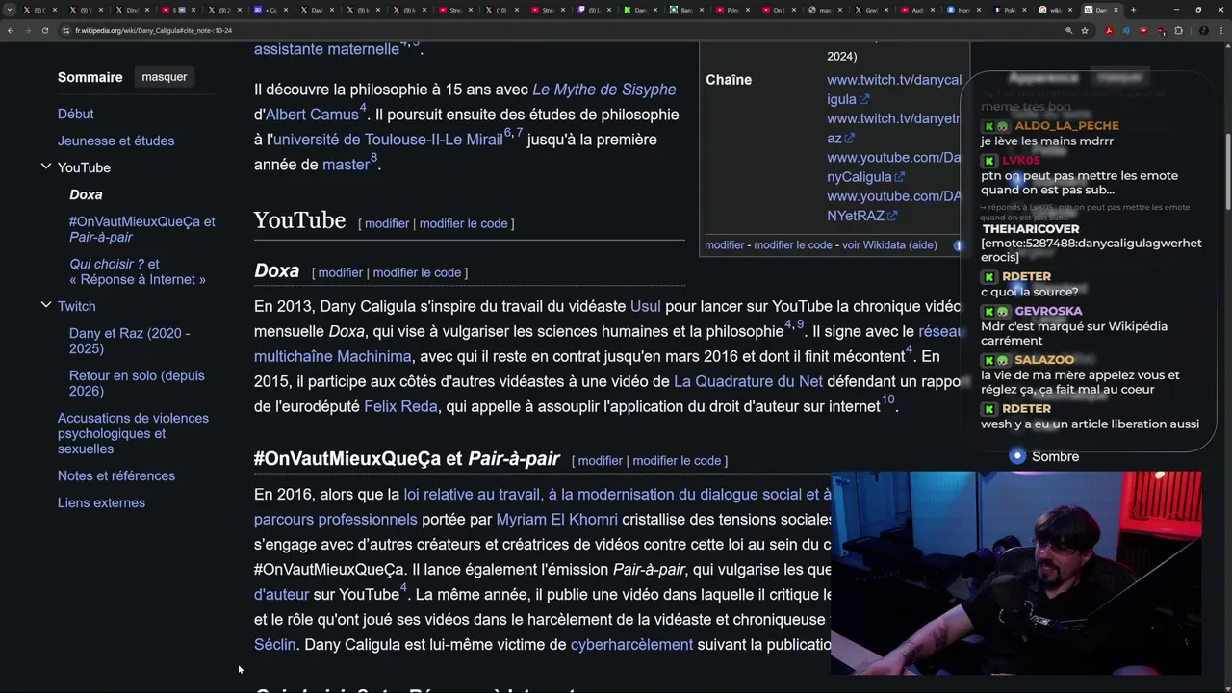Open the 'assistante maternelle' link
This screenshot has width=1232, height=693.
point(326,49)
